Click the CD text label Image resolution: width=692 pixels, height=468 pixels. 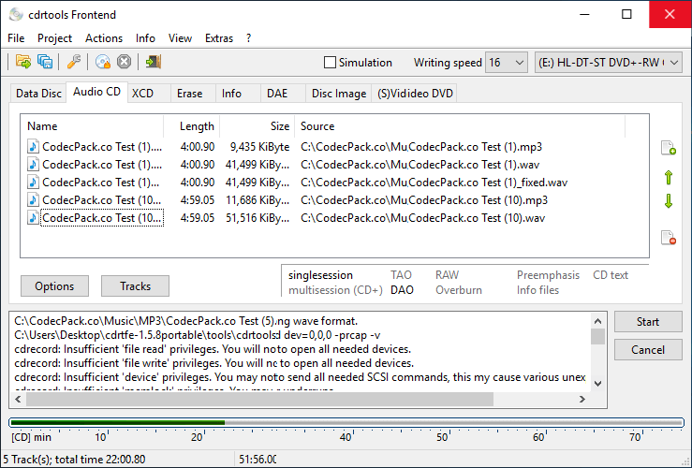click(611, 275)
